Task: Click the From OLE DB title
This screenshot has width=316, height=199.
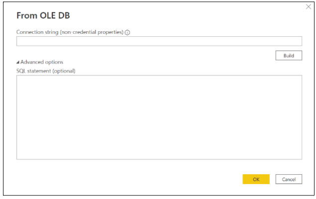Action: coord(43,15)
